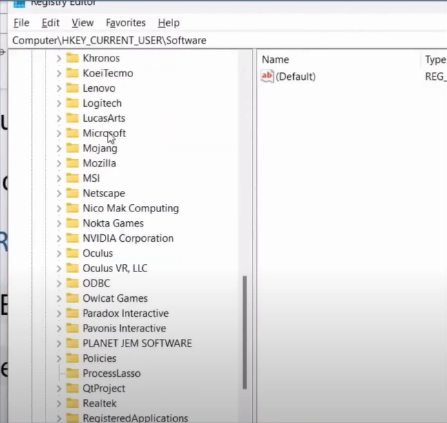Expand the Lenovo key chevron
Viewport: 447px width, 423px height.
59,89
